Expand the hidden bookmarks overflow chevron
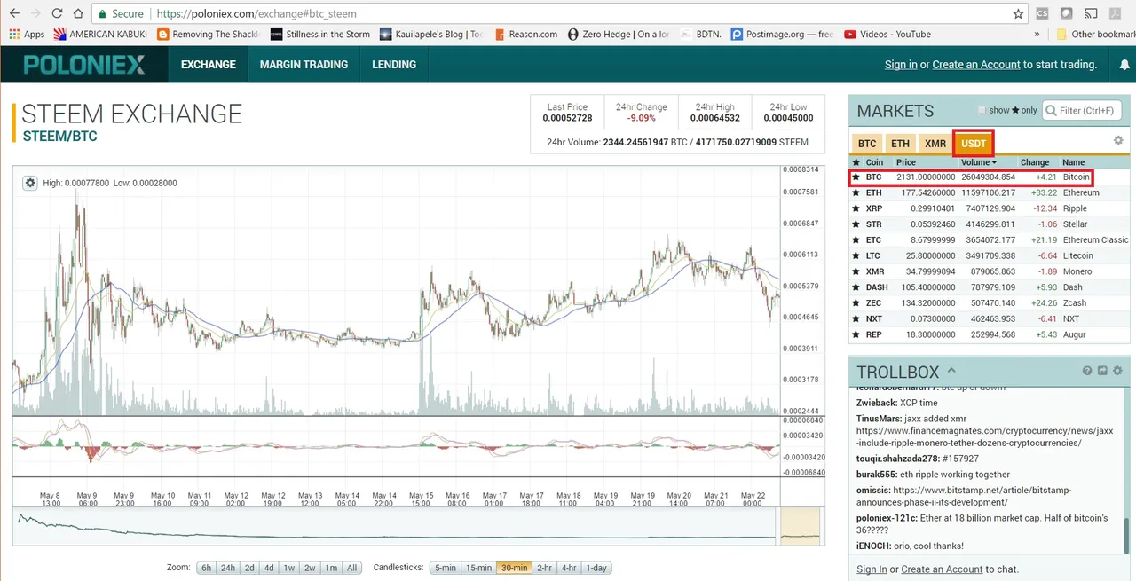 click(x=1037, y=35)
